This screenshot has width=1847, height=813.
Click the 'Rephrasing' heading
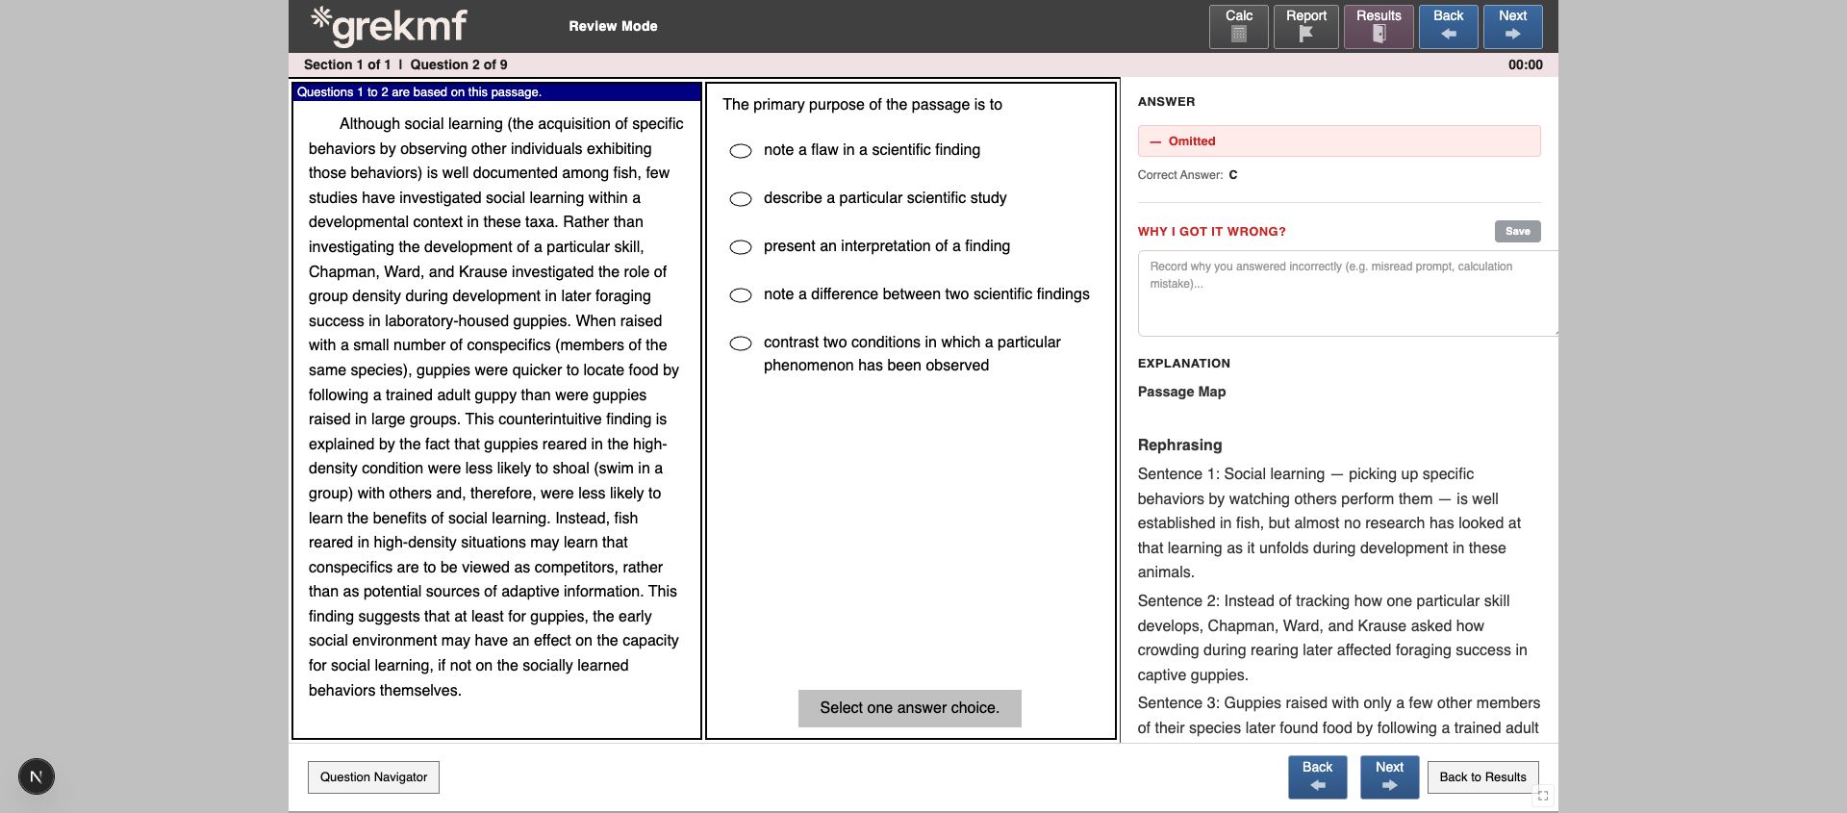(1179, 445)
